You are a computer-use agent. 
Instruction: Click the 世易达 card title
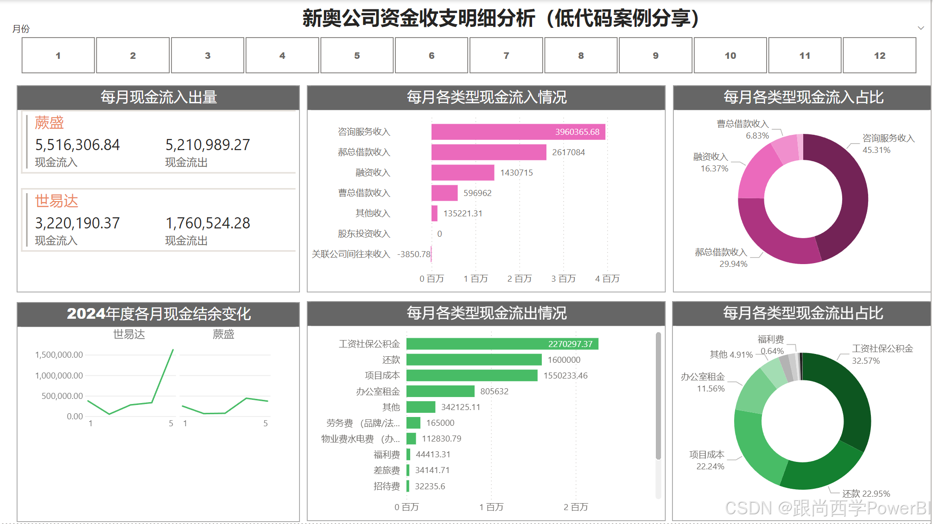(x=57, y=201)
